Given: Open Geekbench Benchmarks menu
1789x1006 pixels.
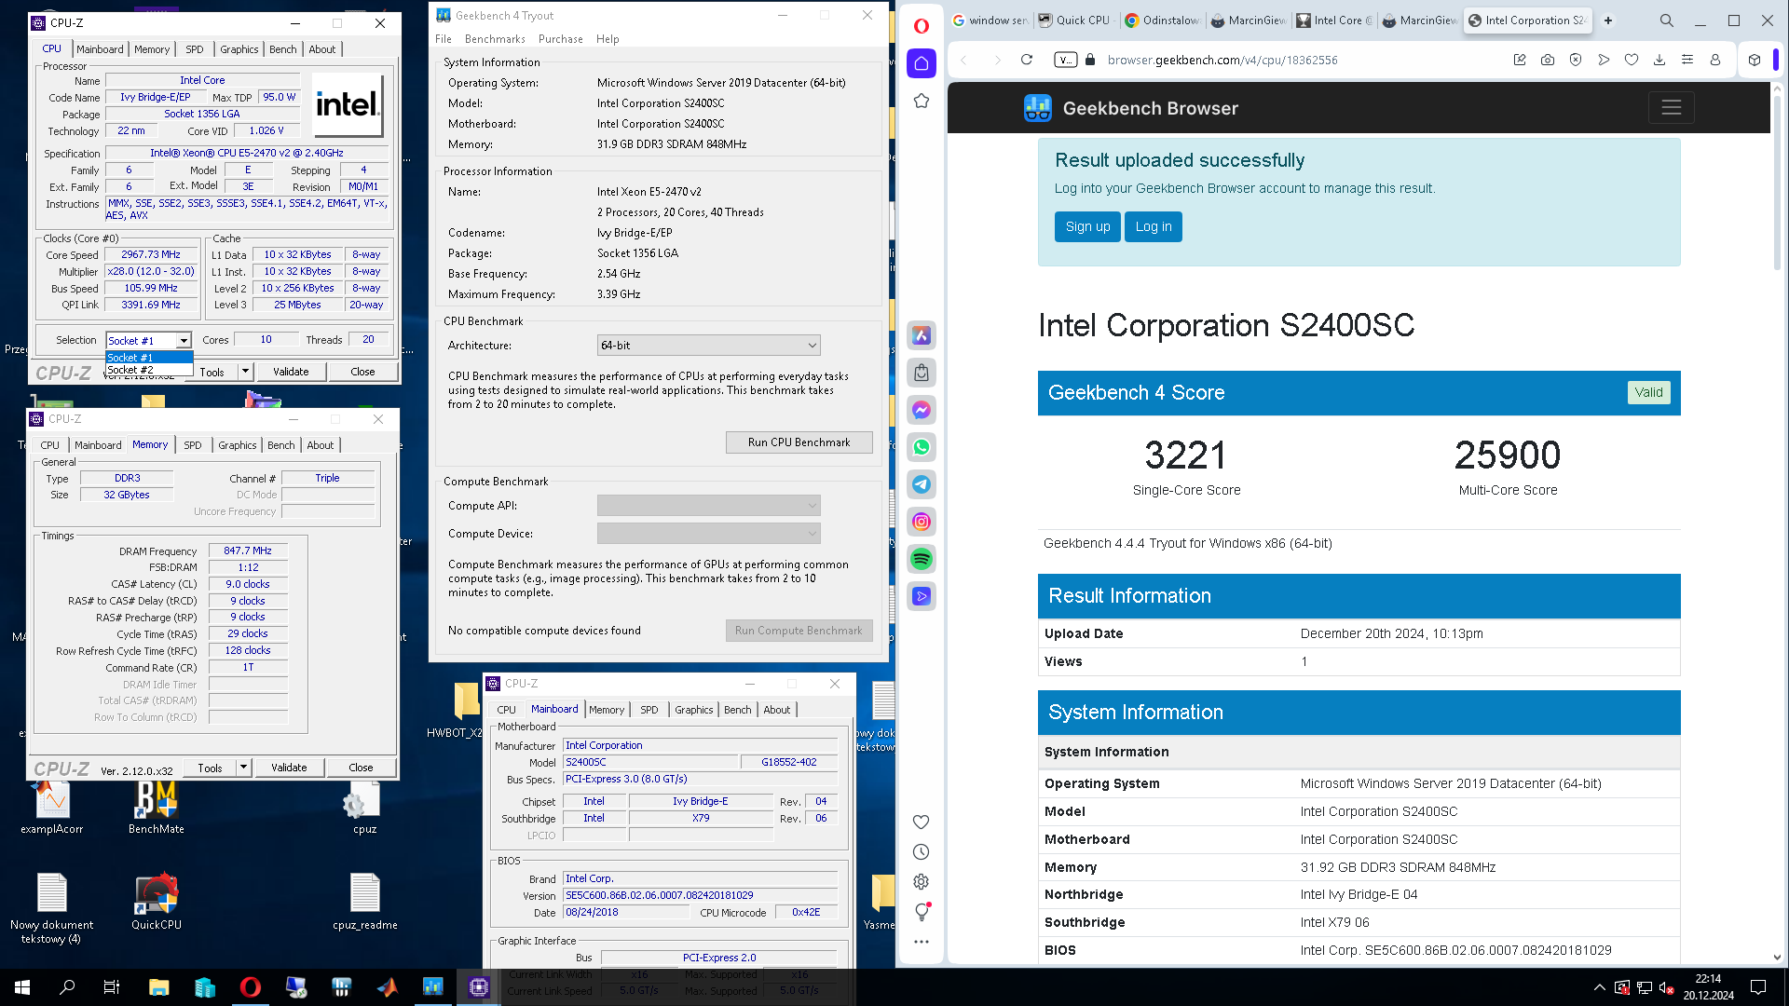Looking at the screenshot, I should [x=495, y=39].
